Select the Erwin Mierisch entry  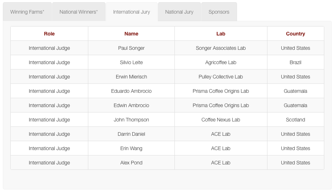click(x=132, y=77)
